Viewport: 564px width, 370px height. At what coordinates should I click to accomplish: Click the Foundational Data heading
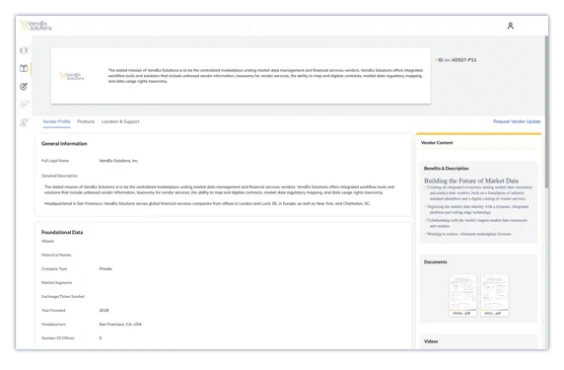coord(62,232)
